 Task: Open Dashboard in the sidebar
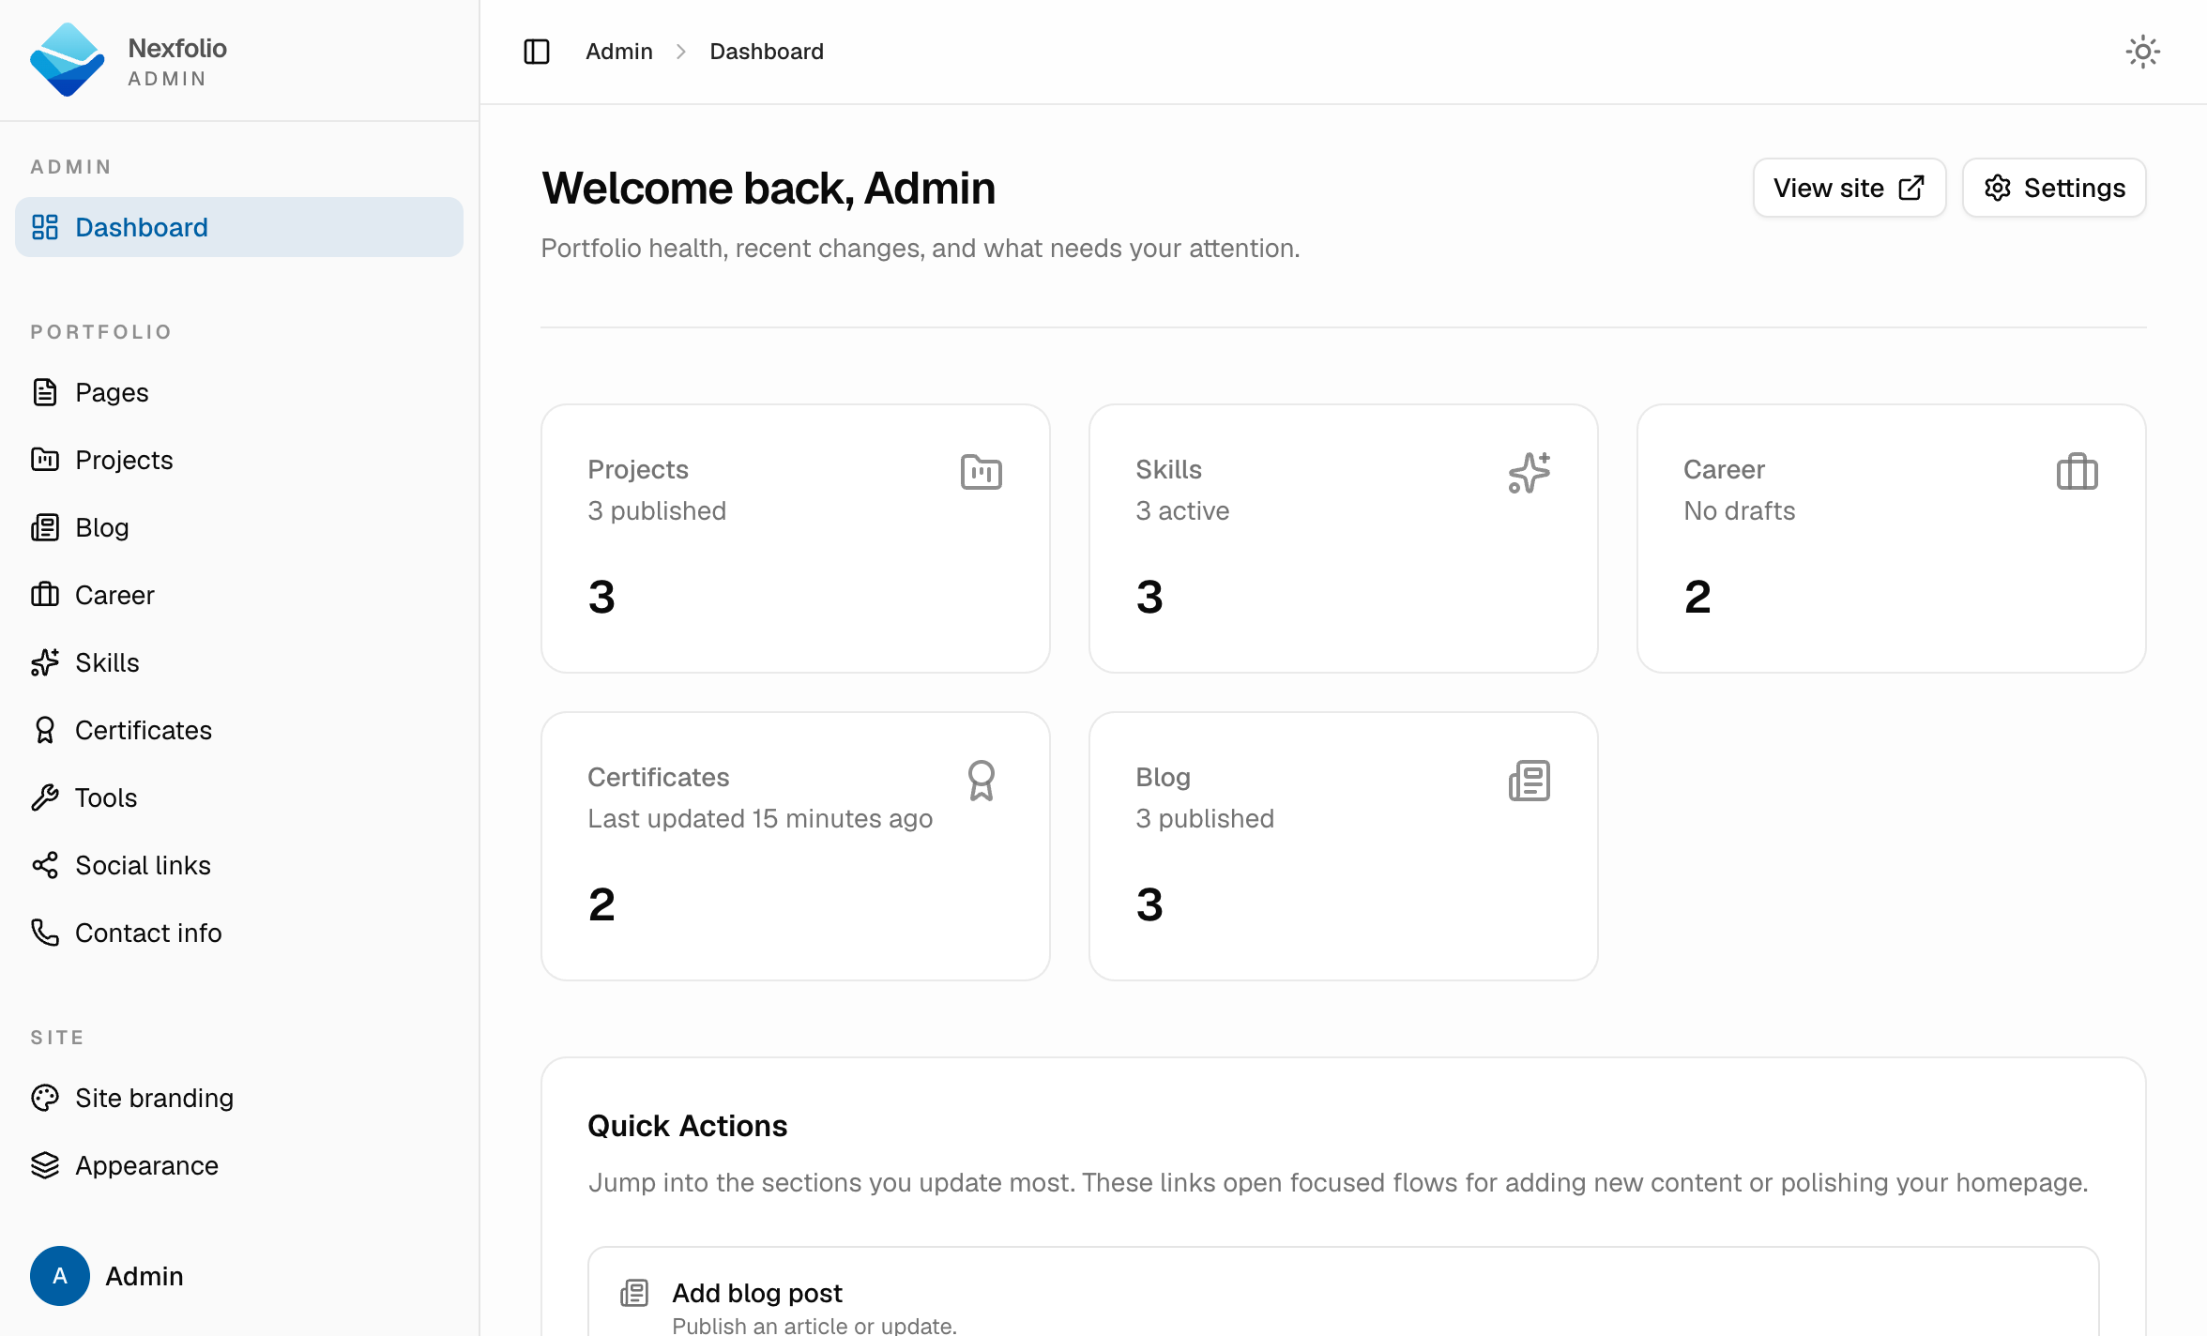coord(239,227)
